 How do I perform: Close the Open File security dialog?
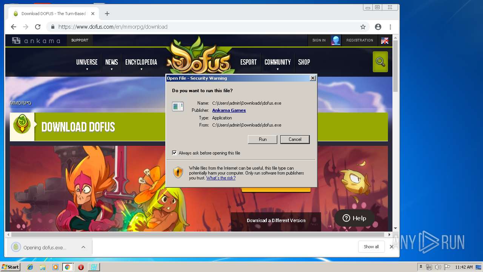coord(312,78)
